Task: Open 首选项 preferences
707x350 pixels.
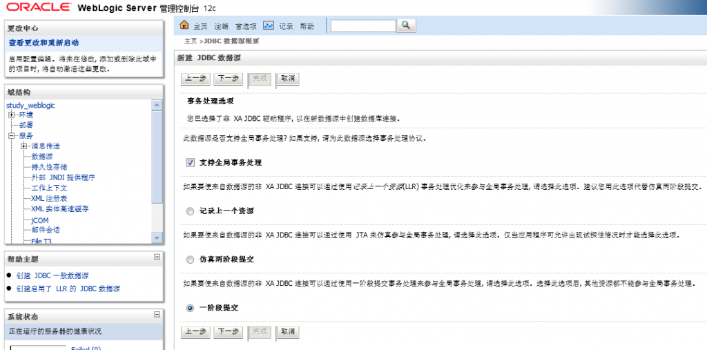Action: click(246, 26)
